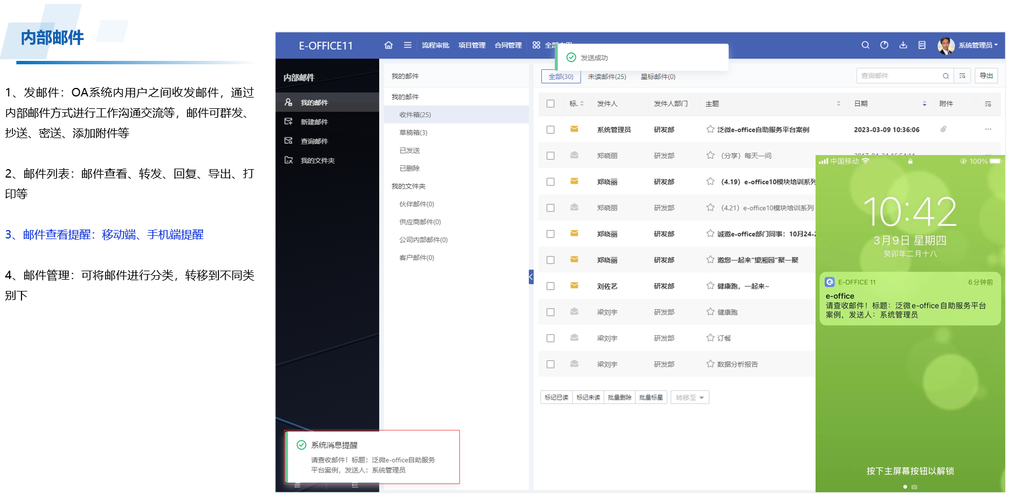Click the 批量标星 button
The height and width of the screenshot is (499, 1021).
651,398
